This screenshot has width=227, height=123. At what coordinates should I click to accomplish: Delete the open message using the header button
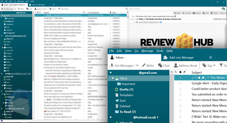(214, 13)
